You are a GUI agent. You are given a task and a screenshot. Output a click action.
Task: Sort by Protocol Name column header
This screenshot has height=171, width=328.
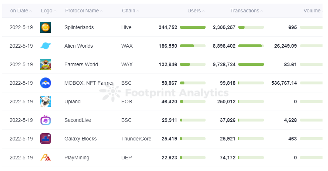click(x=84, y=11)
